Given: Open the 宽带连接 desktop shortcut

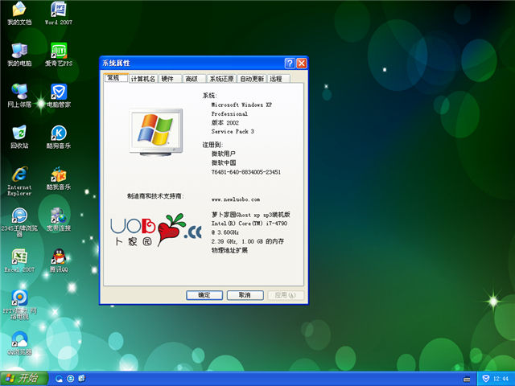Looking at the screenshot, I should [59, 220].
